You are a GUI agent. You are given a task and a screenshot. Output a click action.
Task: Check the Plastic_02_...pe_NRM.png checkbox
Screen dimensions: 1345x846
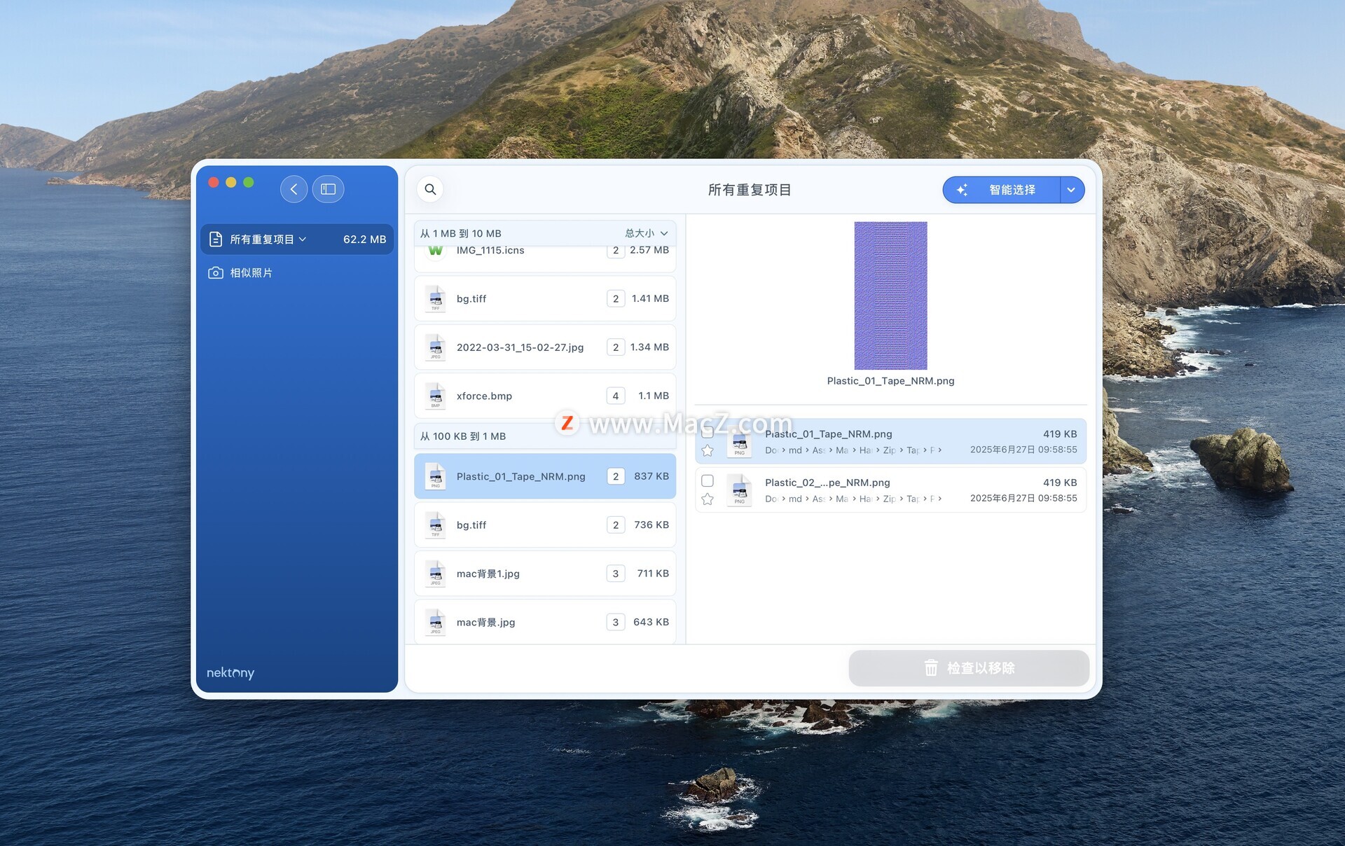tap(708, 481)
